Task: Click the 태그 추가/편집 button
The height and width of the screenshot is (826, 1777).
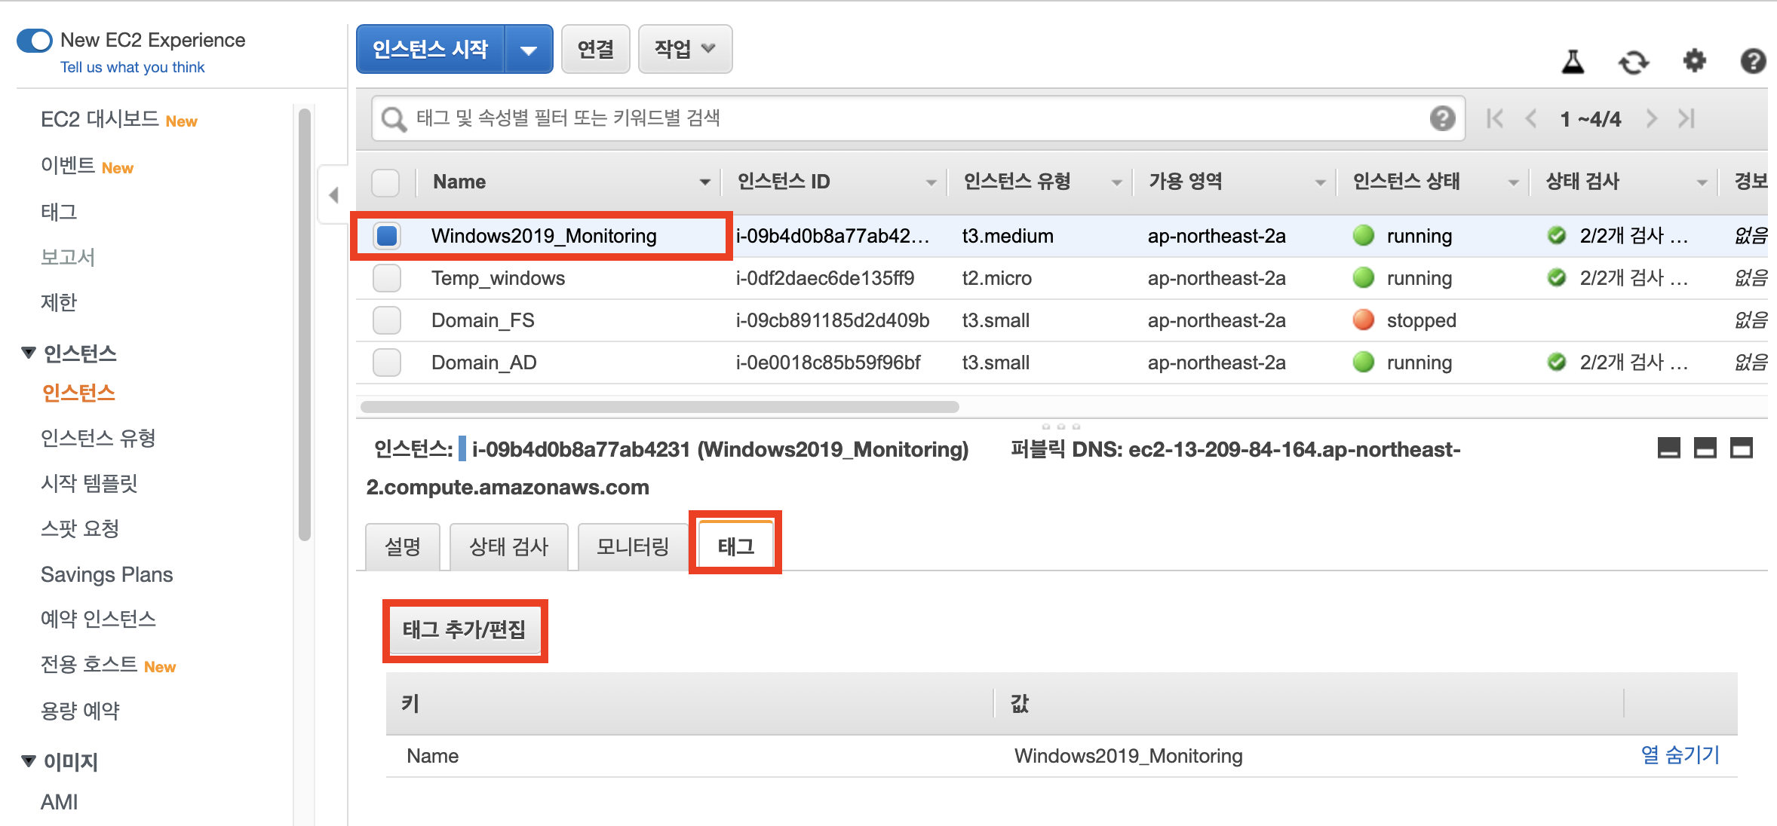Action: point(464,629)
